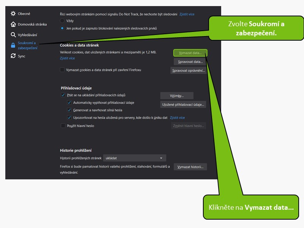Click the 'Vymazat data...' button
The width and height of the screenshot is (304, 228).
click(x=190, y=53)
